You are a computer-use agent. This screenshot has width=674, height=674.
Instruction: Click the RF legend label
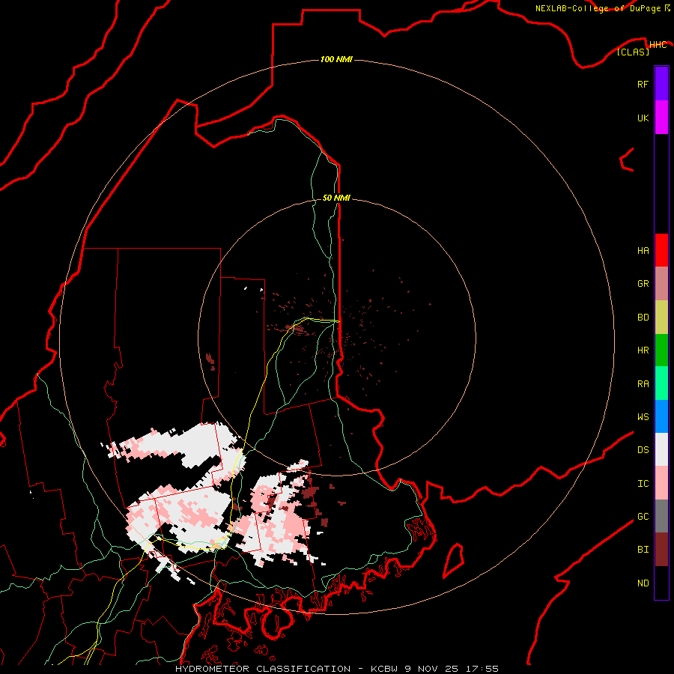coord(643,85)
